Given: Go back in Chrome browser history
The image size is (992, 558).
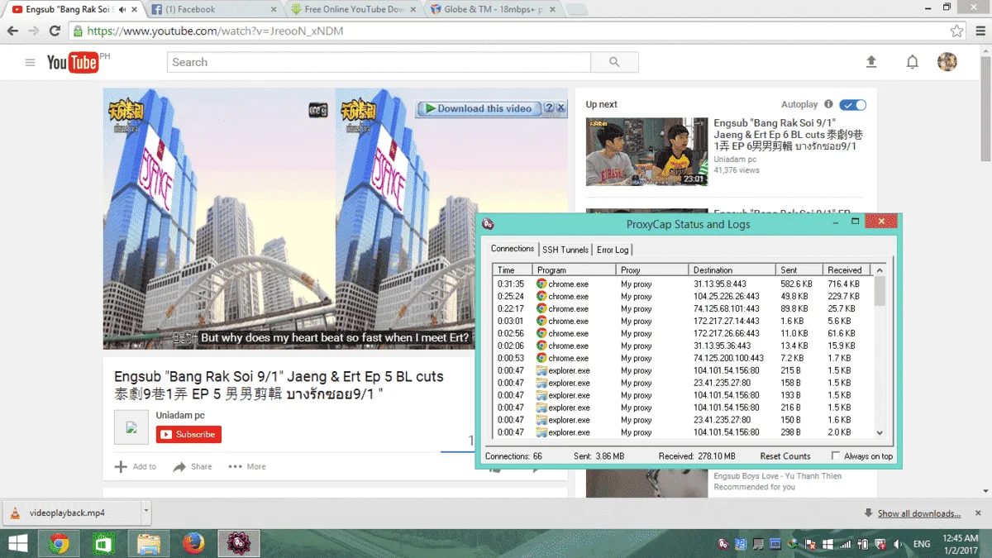Looking at the screenshot, I should pyautogui.click(x=12, y=31).
